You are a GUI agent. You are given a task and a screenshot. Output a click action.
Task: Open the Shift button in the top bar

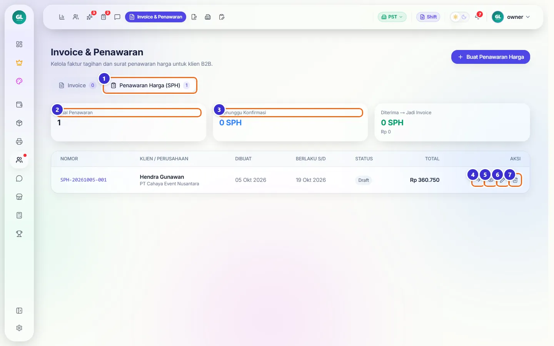tap(428, 17)
